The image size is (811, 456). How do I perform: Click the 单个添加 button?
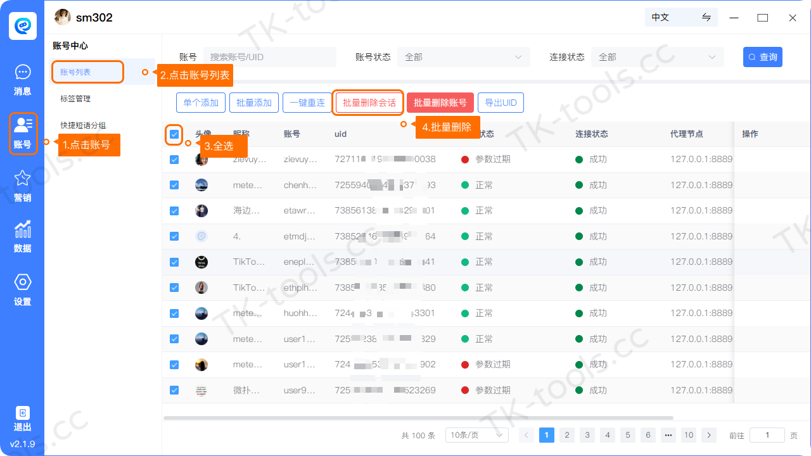coord(201,103)
